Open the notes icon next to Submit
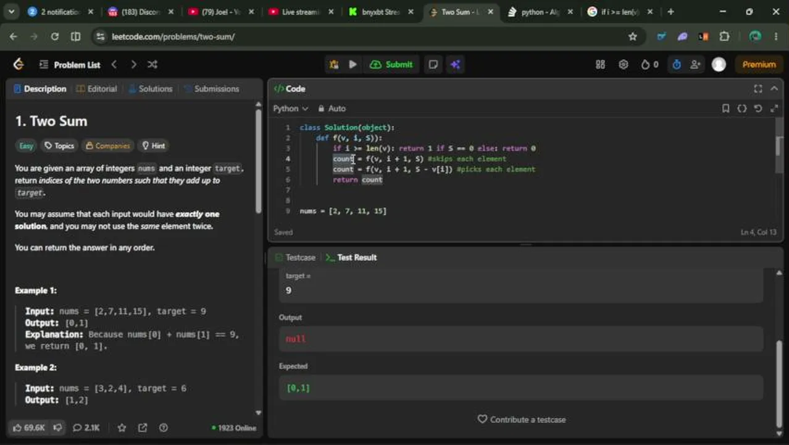Screen dimensions: 789x445 tap(433, 64)
